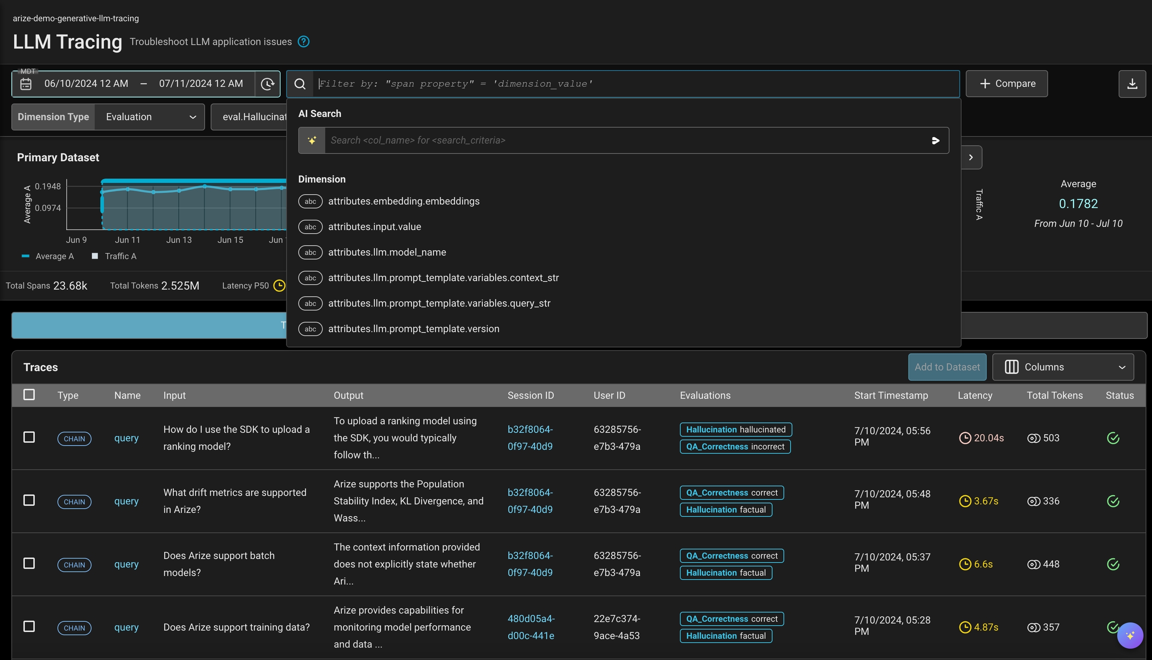
Task: Click the filter search magnifier icon
Action: pyautogui.click(x=300, y=84)
